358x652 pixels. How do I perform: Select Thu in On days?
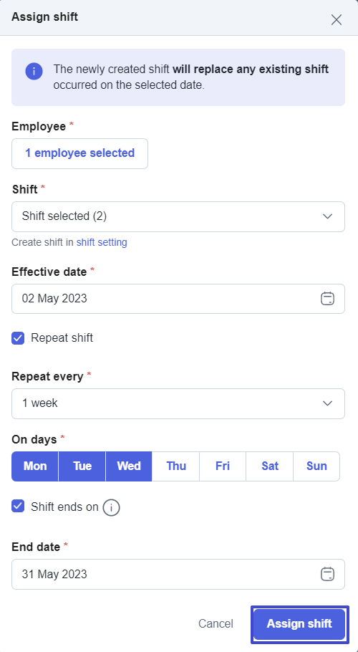(175, 466)
